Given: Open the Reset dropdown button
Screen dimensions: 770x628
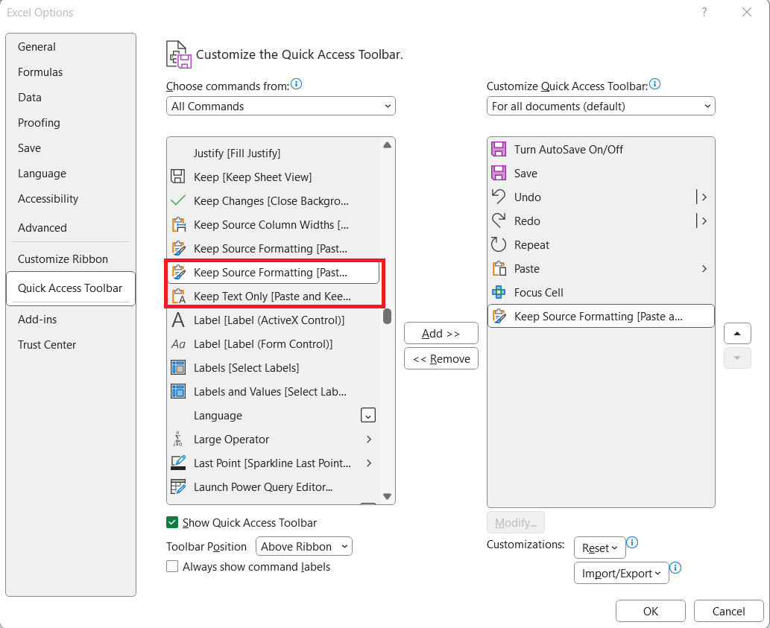Looking at the screenshot, I should pos(599,548).
